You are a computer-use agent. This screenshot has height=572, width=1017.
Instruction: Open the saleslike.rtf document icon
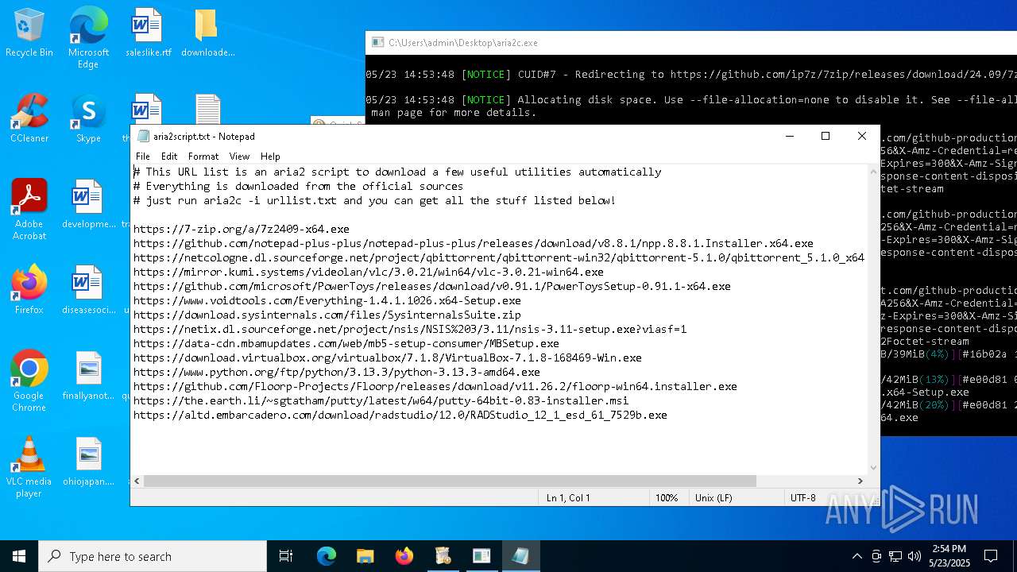[x=148, y=33]
